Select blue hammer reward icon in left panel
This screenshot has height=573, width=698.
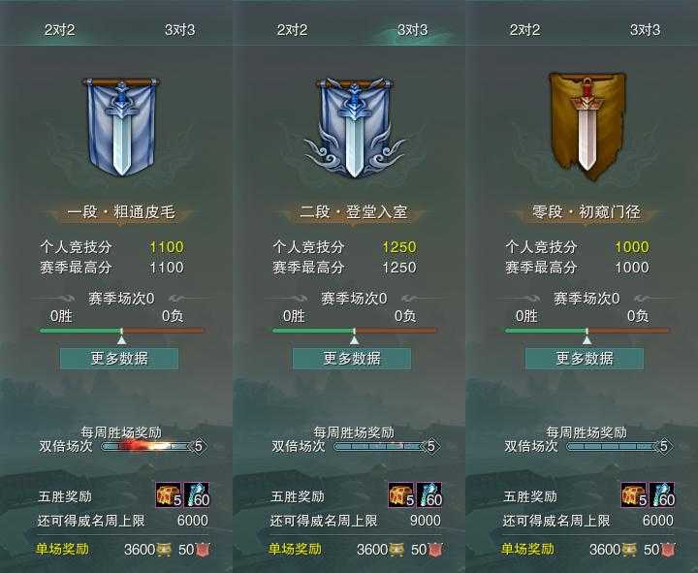(x=197, y=494)
